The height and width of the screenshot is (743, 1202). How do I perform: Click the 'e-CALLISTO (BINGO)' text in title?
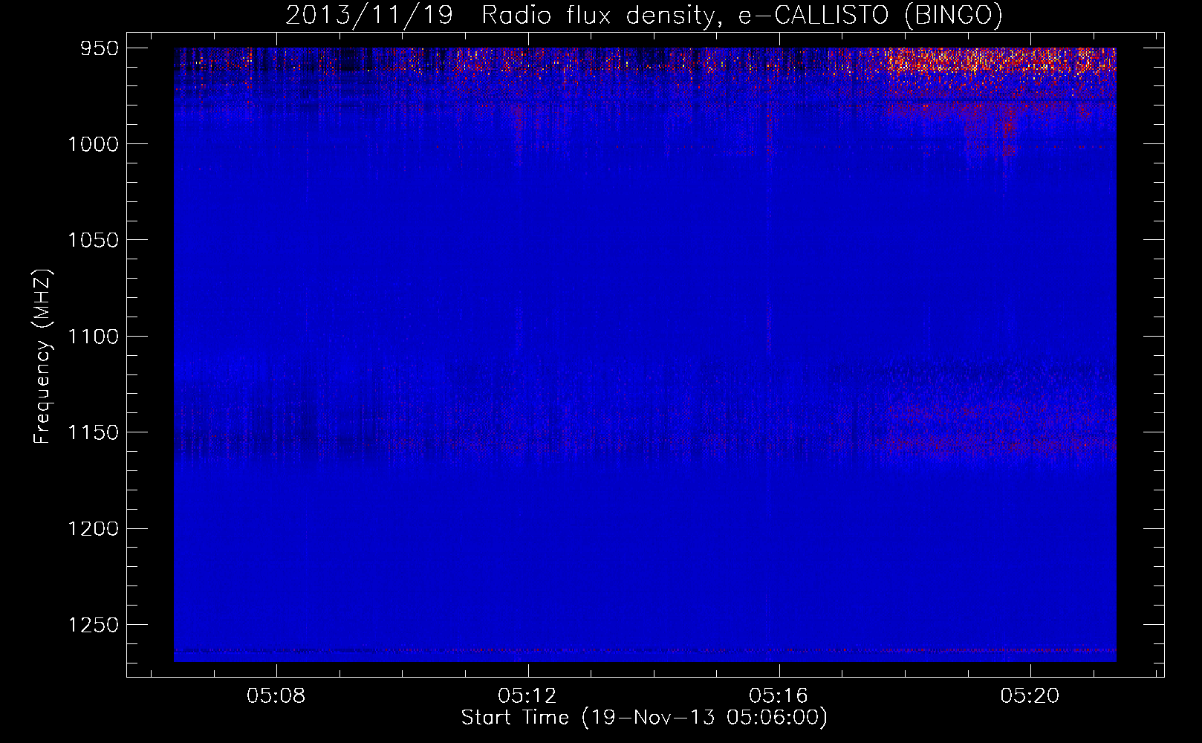(871, 16)
